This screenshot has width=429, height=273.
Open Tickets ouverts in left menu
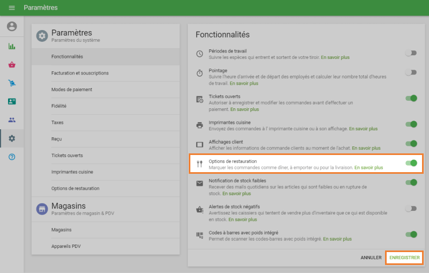click(106, 156)
